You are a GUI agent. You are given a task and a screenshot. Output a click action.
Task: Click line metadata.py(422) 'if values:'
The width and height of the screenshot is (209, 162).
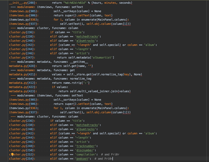pyautogui.click(x=39, y=87)
